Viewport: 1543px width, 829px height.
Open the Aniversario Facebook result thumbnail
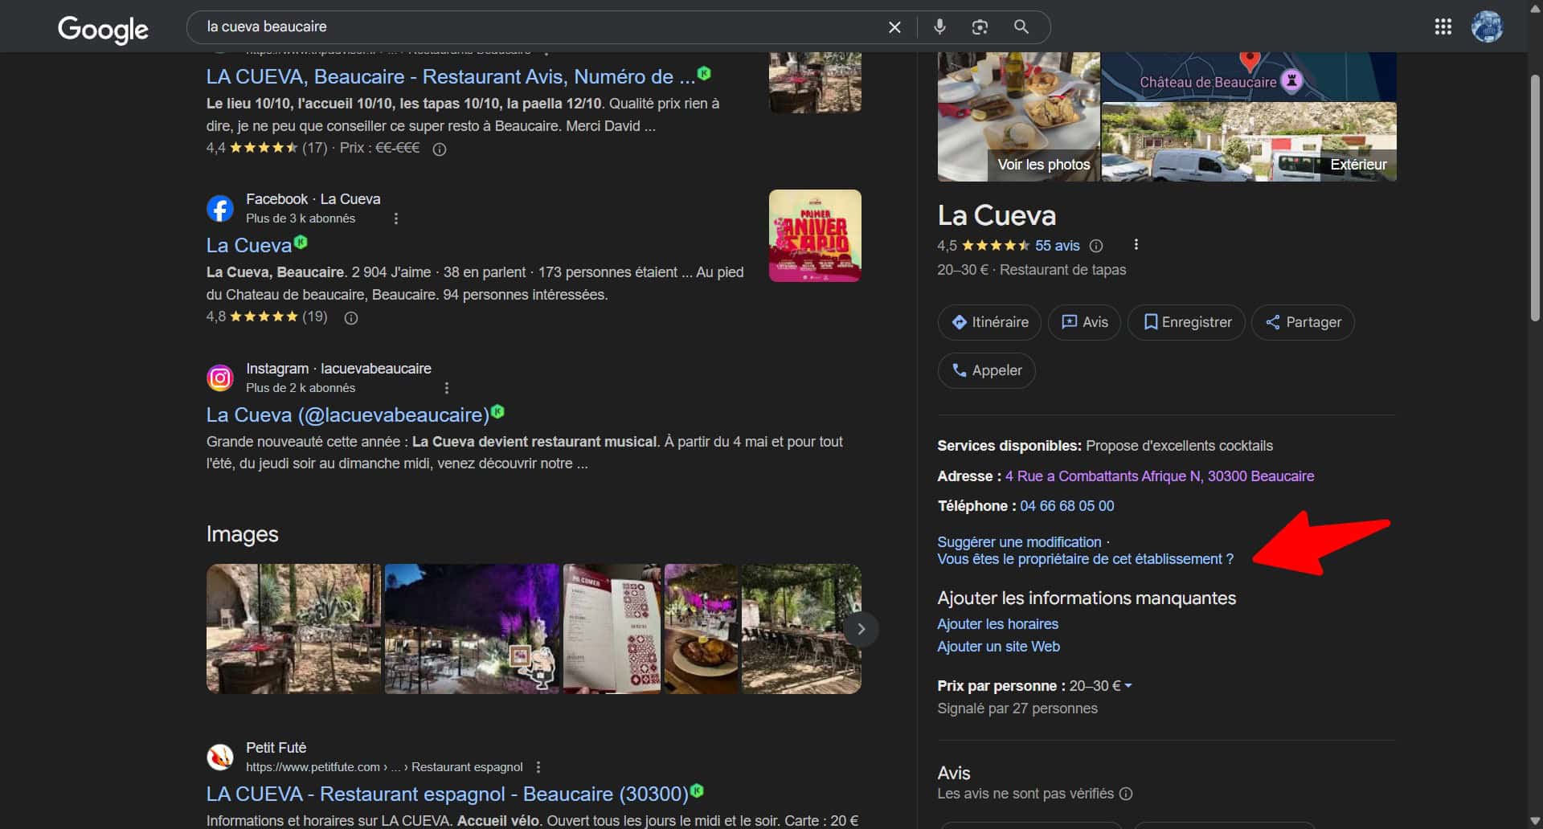[x=815, y=235]
